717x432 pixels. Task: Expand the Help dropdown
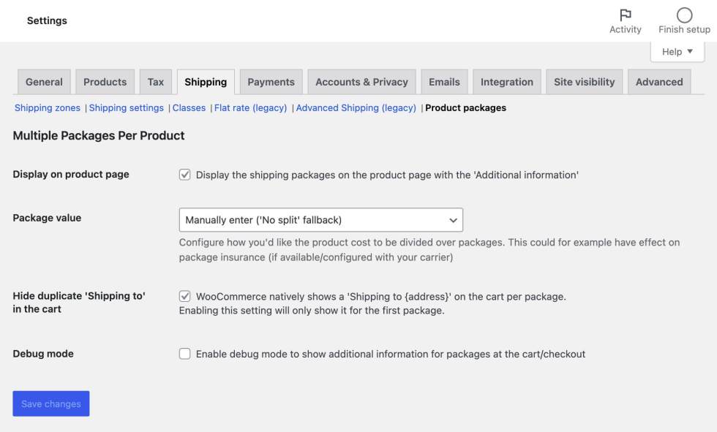[677, 52]
